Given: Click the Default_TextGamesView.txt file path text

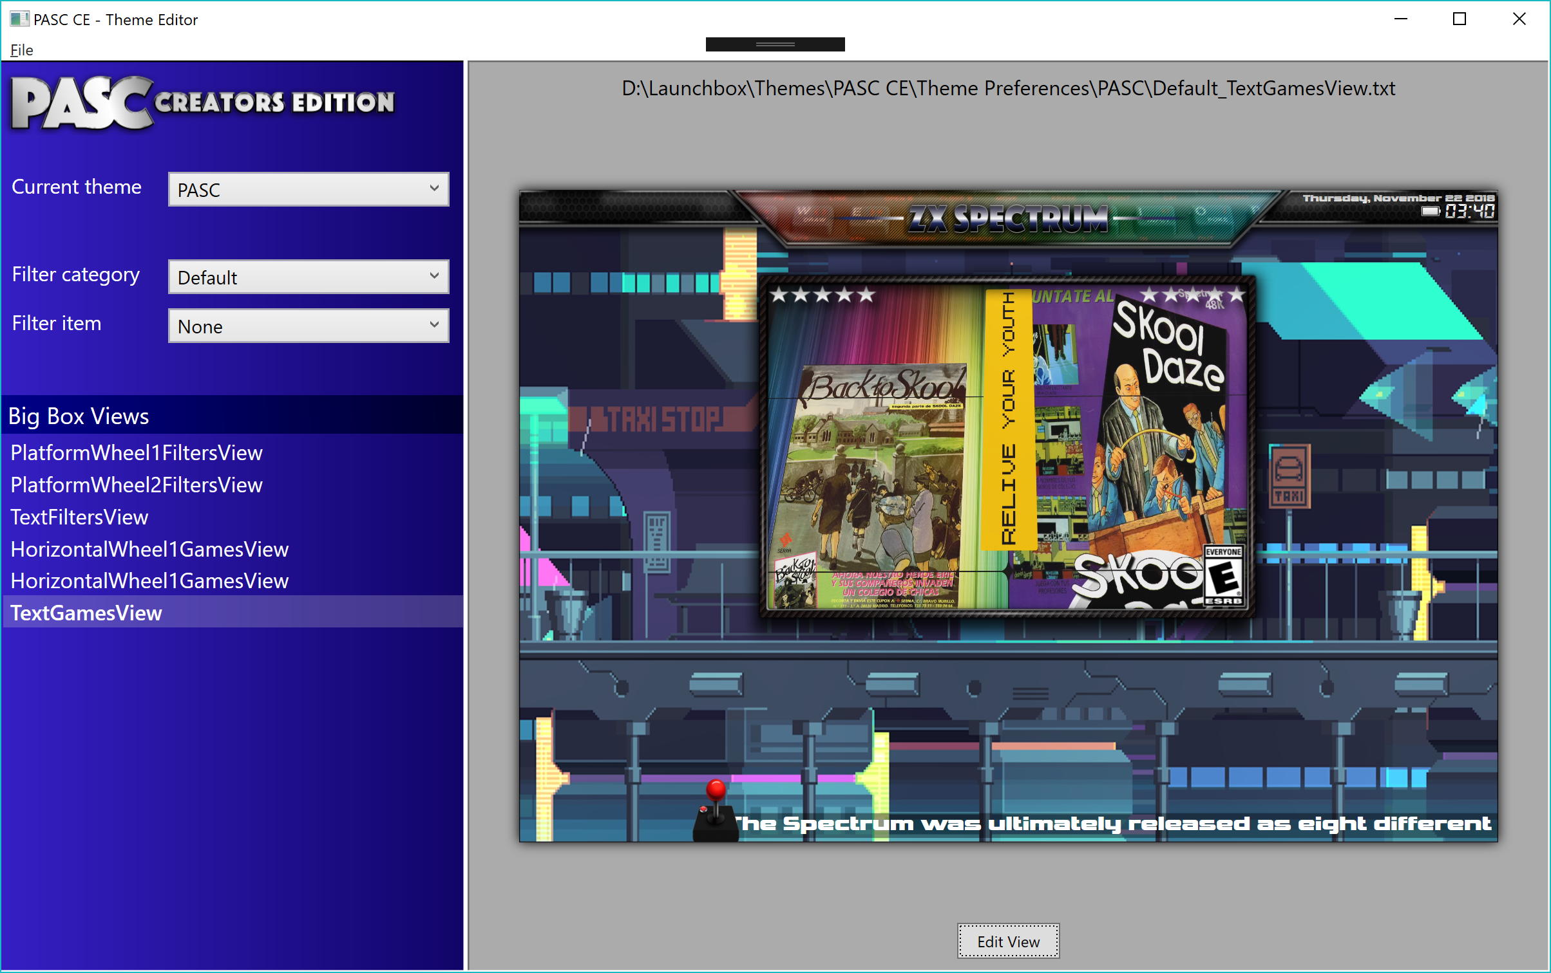Looking at the screenshot, I should (1008, 88).
